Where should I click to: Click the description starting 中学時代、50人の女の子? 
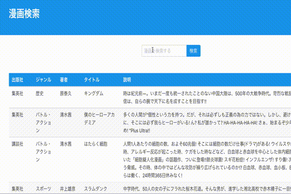pyautogui.click(x=207, y=189)
